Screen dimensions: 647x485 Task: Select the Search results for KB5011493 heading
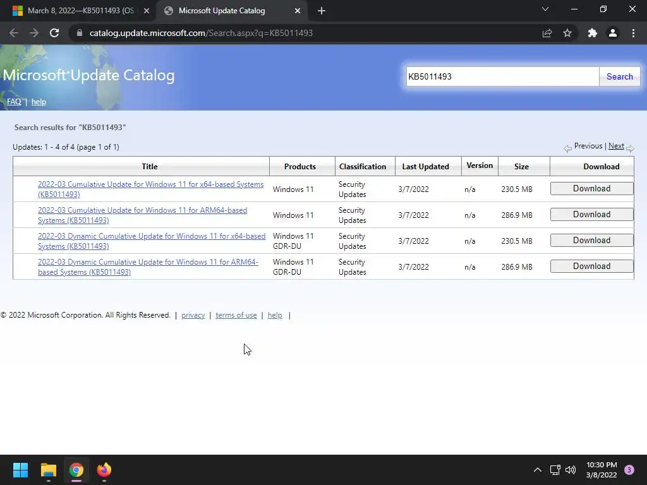pyautogui.click(x=70, y=128)
